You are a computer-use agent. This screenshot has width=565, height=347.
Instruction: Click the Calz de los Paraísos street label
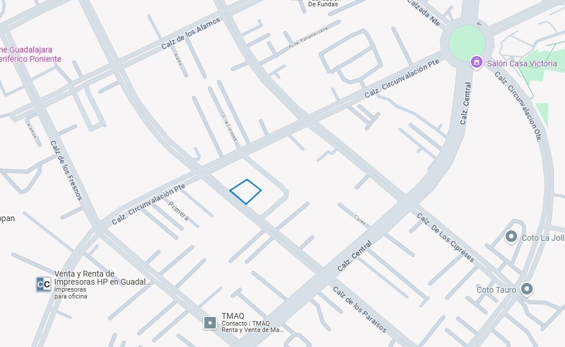coord(359,309)
